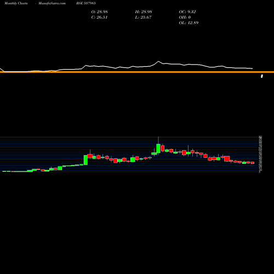Click the 'OL: 12.89' value
This screenshot has height=274, width=274.
tap(189, 22)
